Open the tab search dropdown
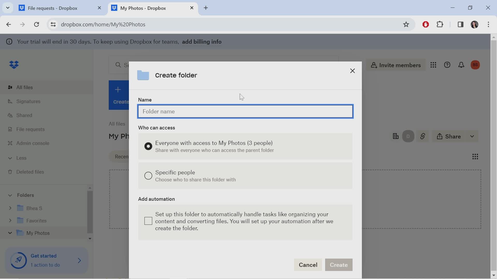The height and width of the screenshot is (279, 497). (8, 8)
